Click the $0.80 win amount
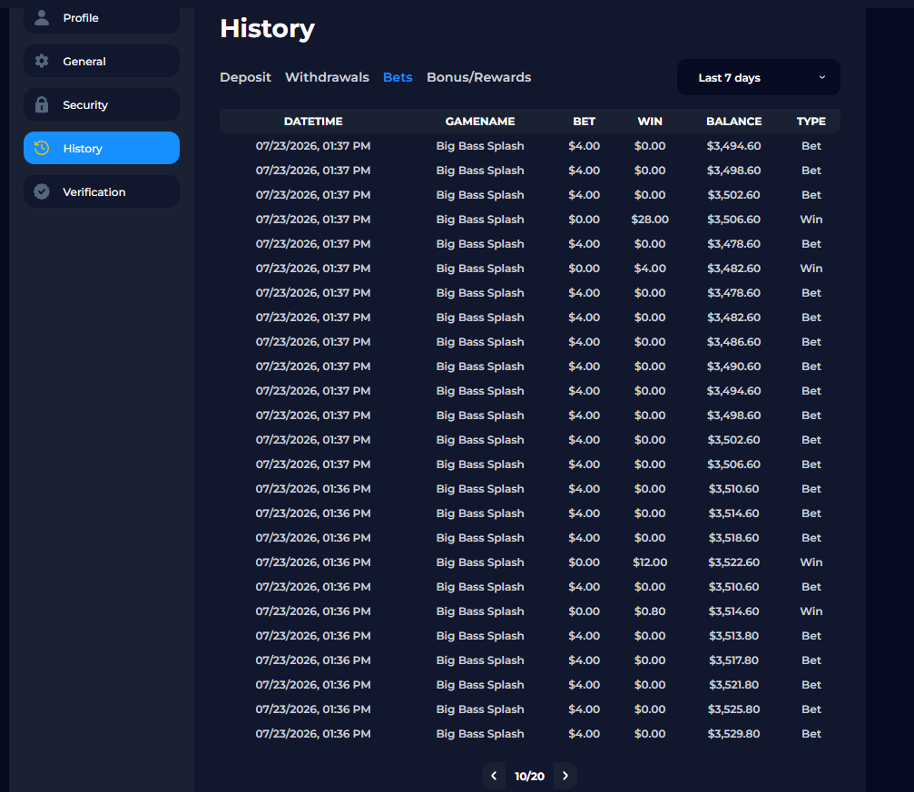This screenshot has width=914, height=792. click(x=650, y=611)
